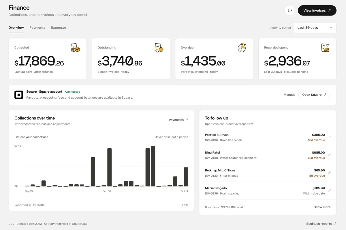
Task: Click INV-0123 Filter change text
Action: [x=221, y=176]
